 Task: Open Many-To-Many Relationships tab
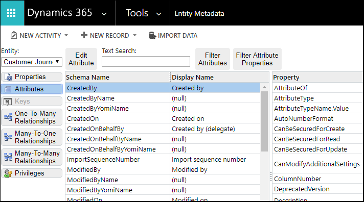click(32, 157)
